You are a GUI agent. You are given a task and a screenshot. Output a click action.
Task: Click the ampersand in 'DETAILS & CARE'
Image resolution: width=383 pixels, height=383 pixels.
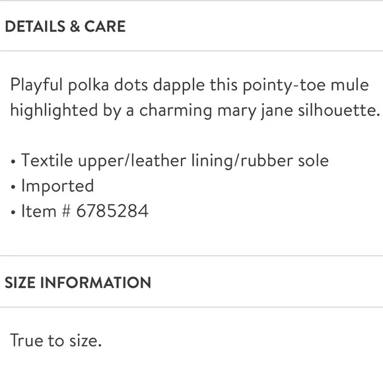click(x=75, y=26)
